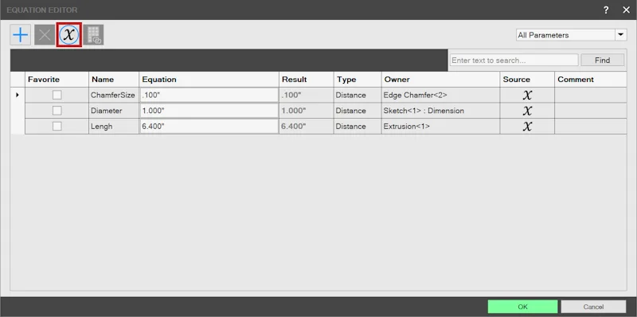Click the 1.000" result cell

tap(307, 111)
